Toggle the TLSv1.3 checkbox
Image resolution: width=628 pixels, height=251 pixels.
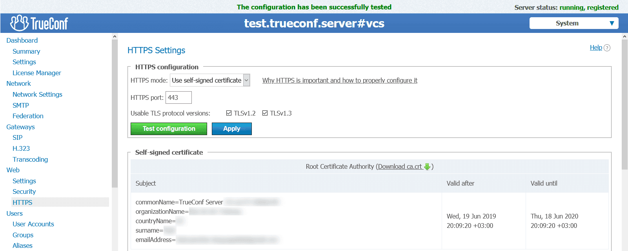[x=265, y=113]
